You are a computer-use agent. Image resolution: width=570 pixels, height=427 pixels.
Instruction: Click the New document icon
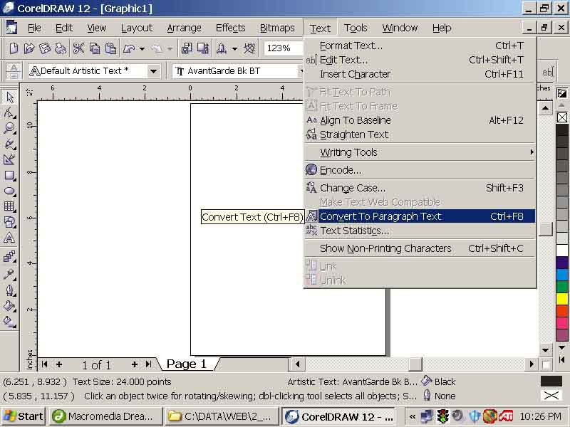(14, 48)
